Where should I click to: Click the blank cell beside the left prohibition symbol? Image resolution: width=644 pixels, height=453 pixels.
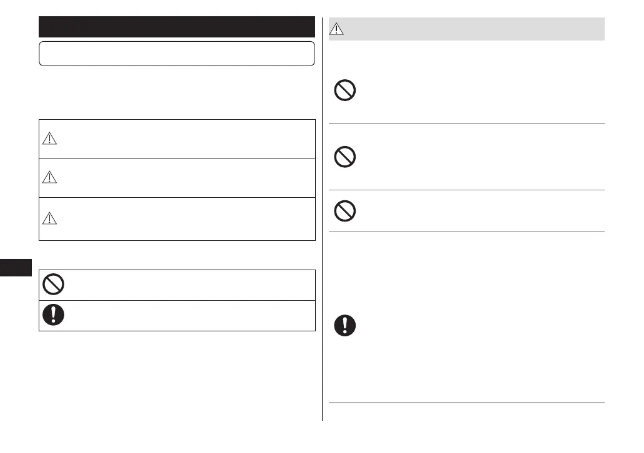click(x=187, y=285)
